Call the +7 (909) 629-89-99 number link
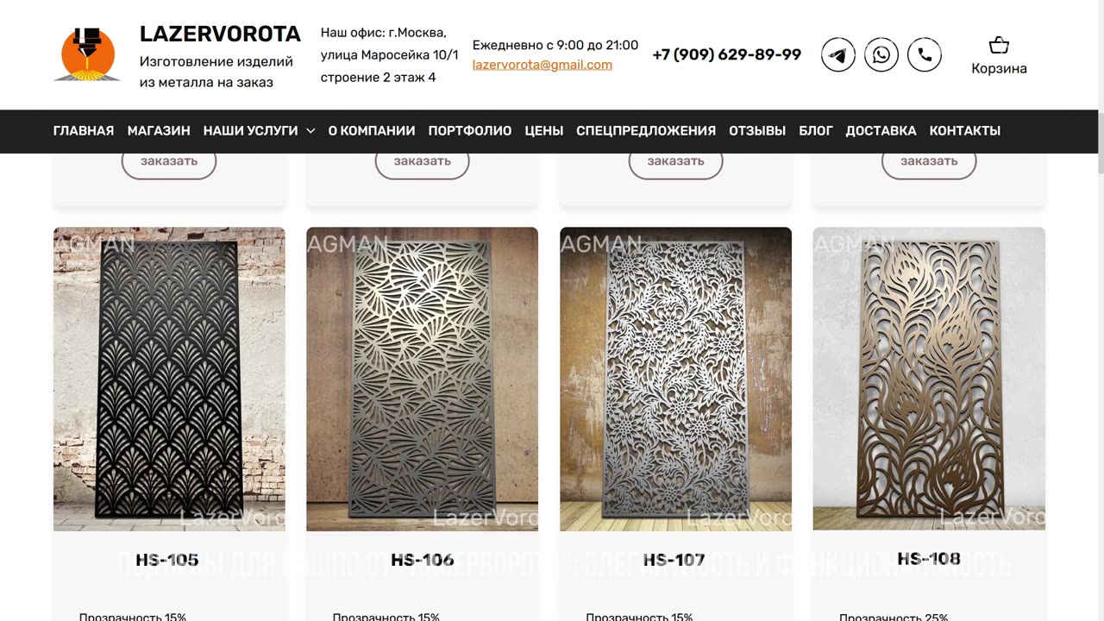This screenshot has width=1104, height=621. [727, 55]
